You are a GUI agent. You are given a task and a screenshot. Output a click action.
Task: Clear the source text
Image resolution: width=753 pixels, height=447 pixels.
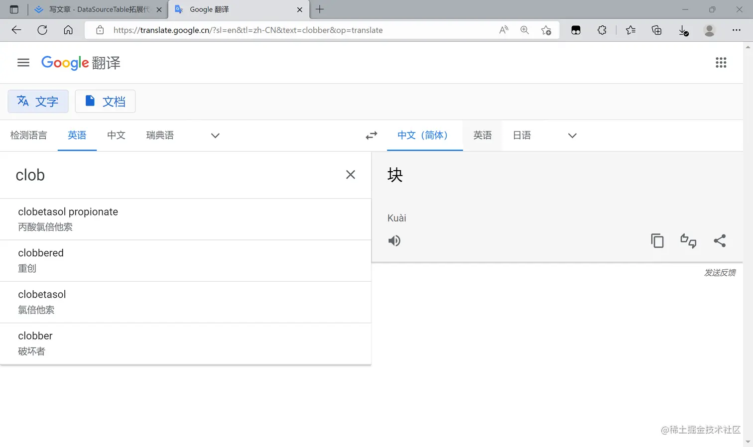351,175
